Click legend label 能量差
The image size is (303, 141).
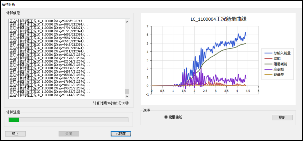pos(279,75)
